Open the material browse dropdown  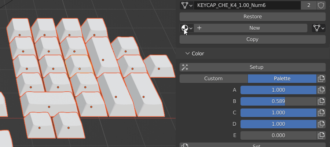[x=187, y=28]
